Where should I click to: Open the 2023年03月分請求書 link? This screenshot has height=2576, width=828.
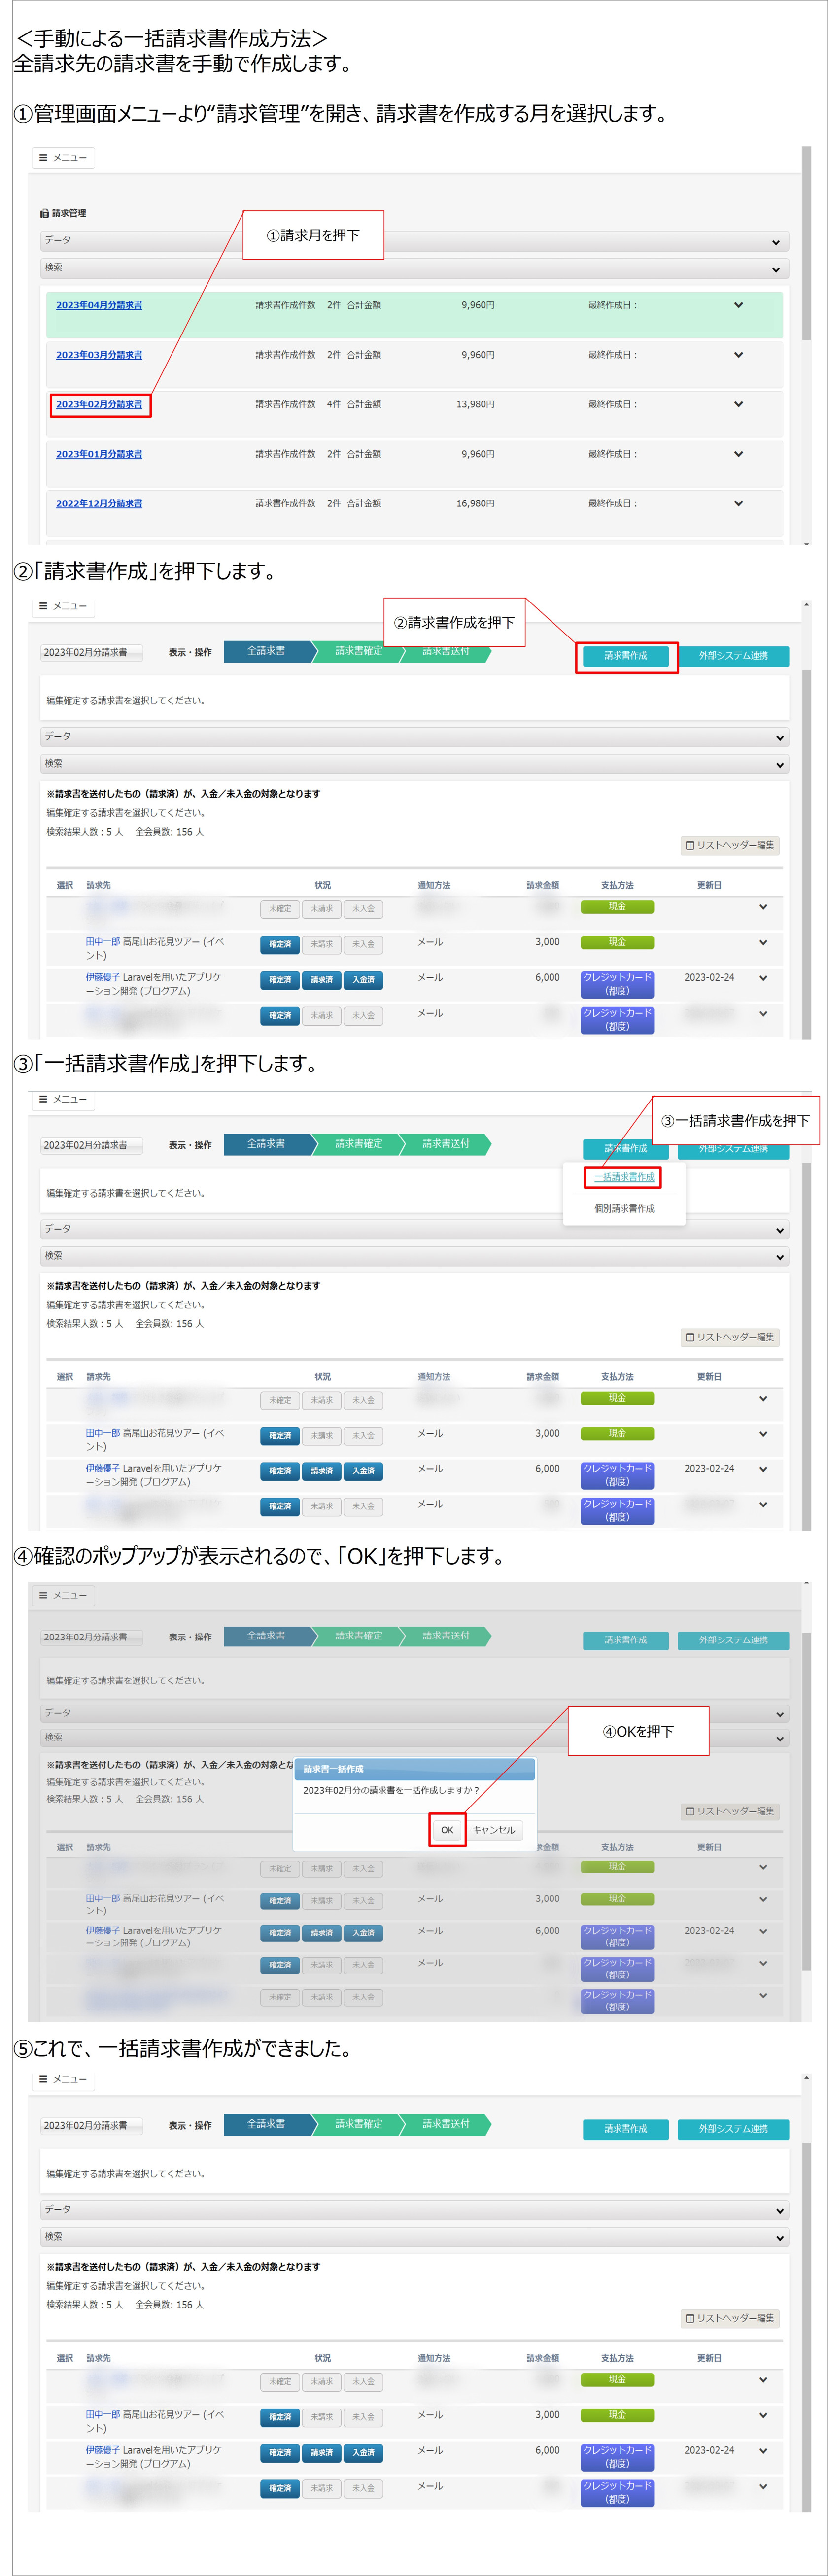click(99, 355)
